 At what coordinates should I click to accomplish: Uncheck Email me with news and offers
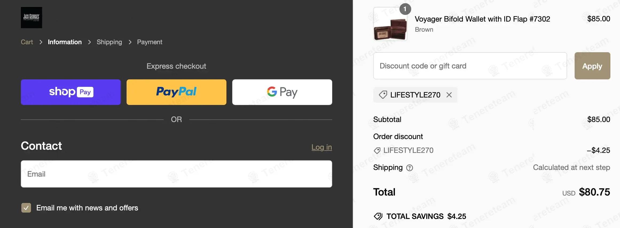point(26,208)
